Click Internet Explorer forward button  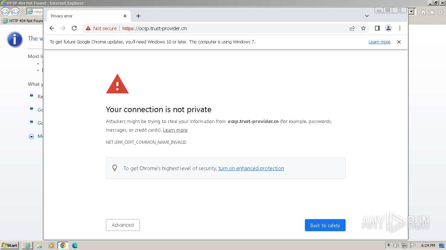(15, 12)
